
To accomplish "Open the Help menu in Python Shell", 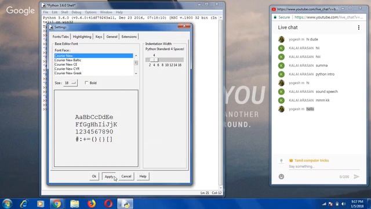I will [119, 12].
